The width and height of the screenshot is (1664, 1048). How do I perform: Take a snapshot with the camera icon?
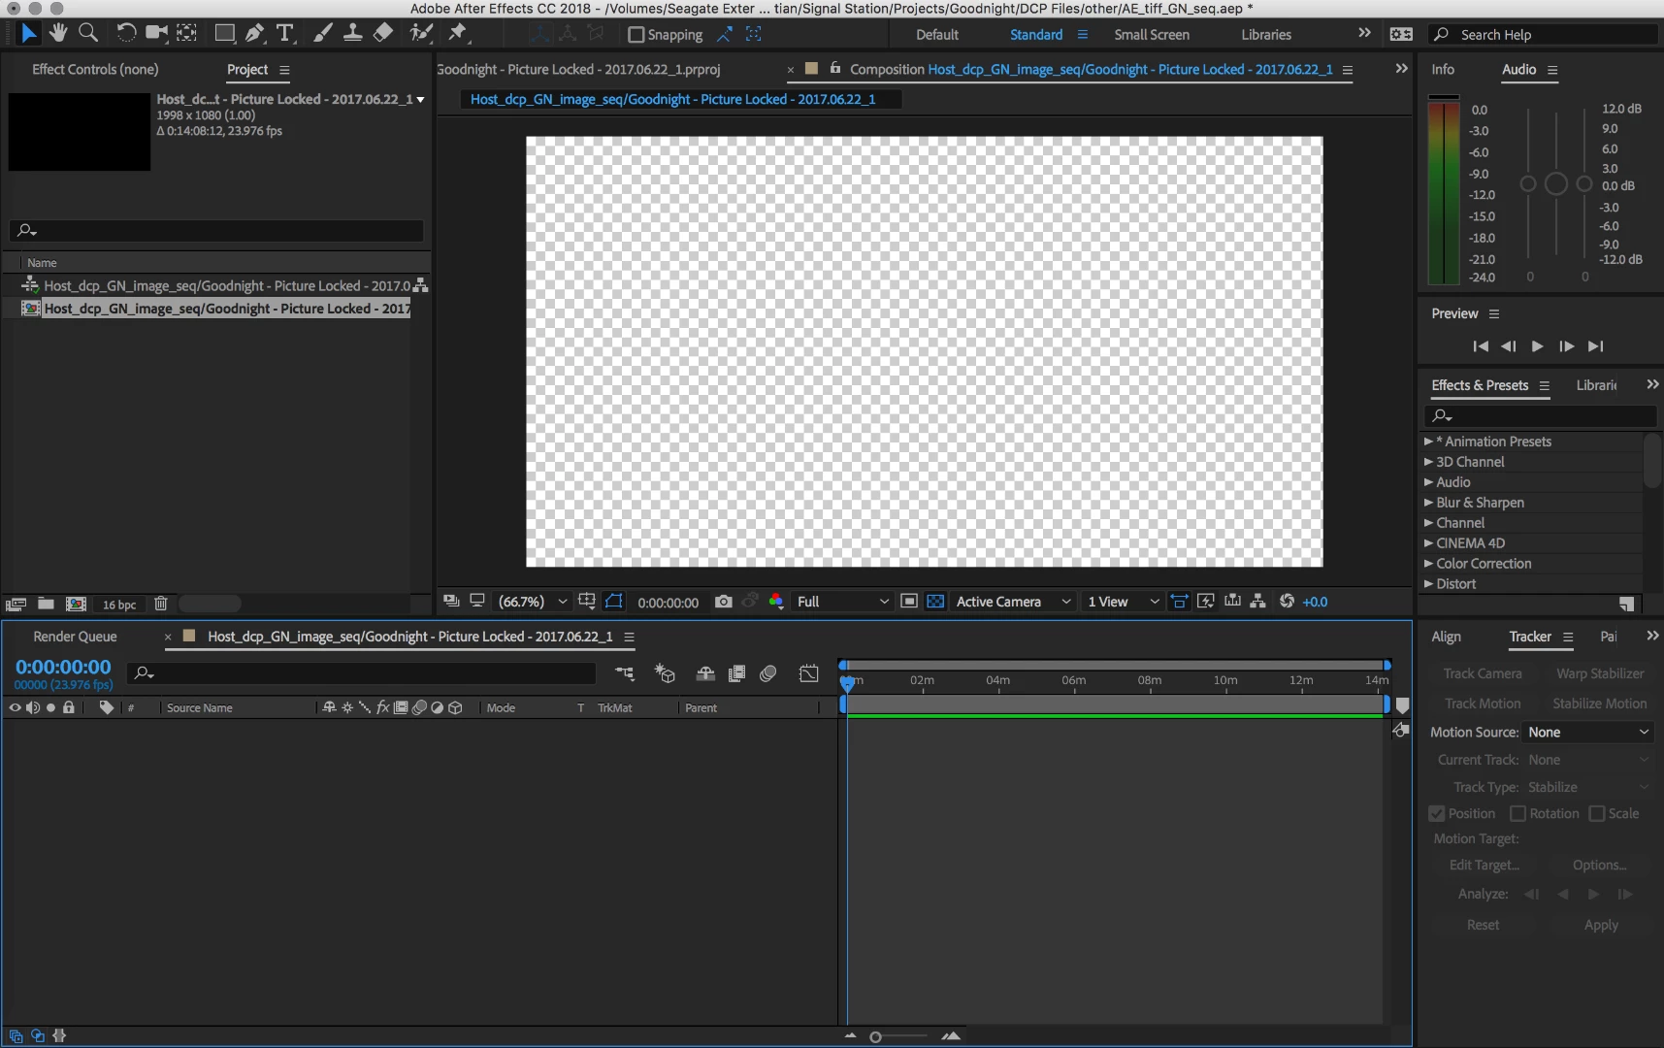click(x=724, y=602)
